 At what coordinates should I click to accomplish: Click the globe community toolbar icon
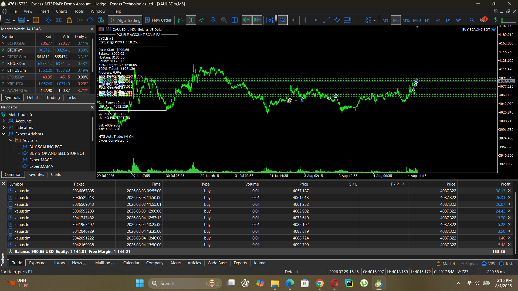[x=101, y=20]
